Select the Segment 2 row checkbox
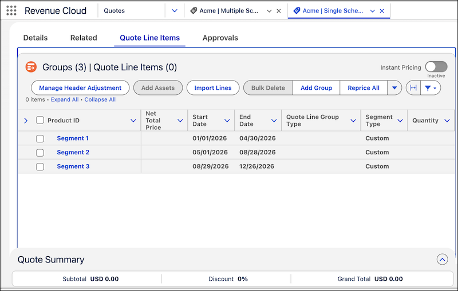 (x=40, y=153)
